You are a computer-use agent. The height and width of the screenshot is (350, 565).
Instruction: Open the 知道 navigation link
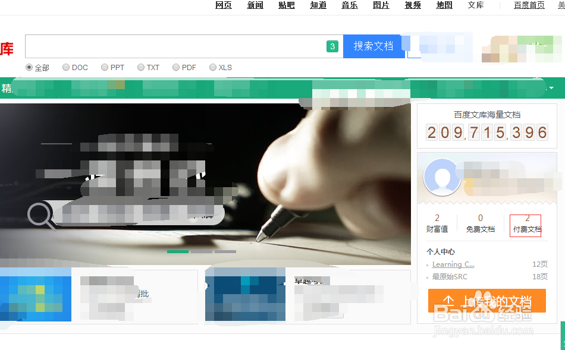(318, 5)
